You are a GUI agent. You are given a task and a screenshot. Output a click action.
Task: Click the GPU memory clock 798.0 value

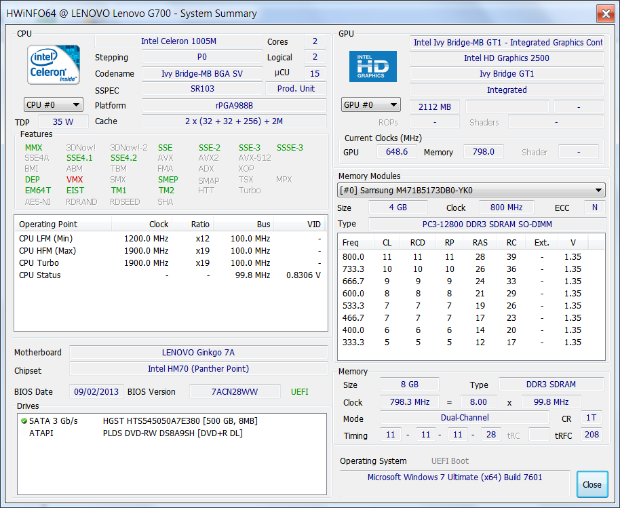[x=483, y=152]
